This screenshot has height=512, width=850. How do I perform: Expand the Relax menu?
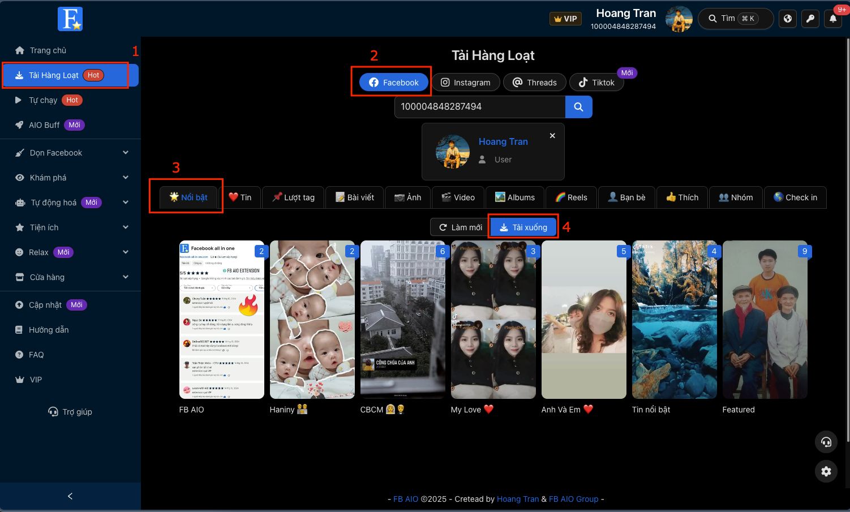click(70, 252)
